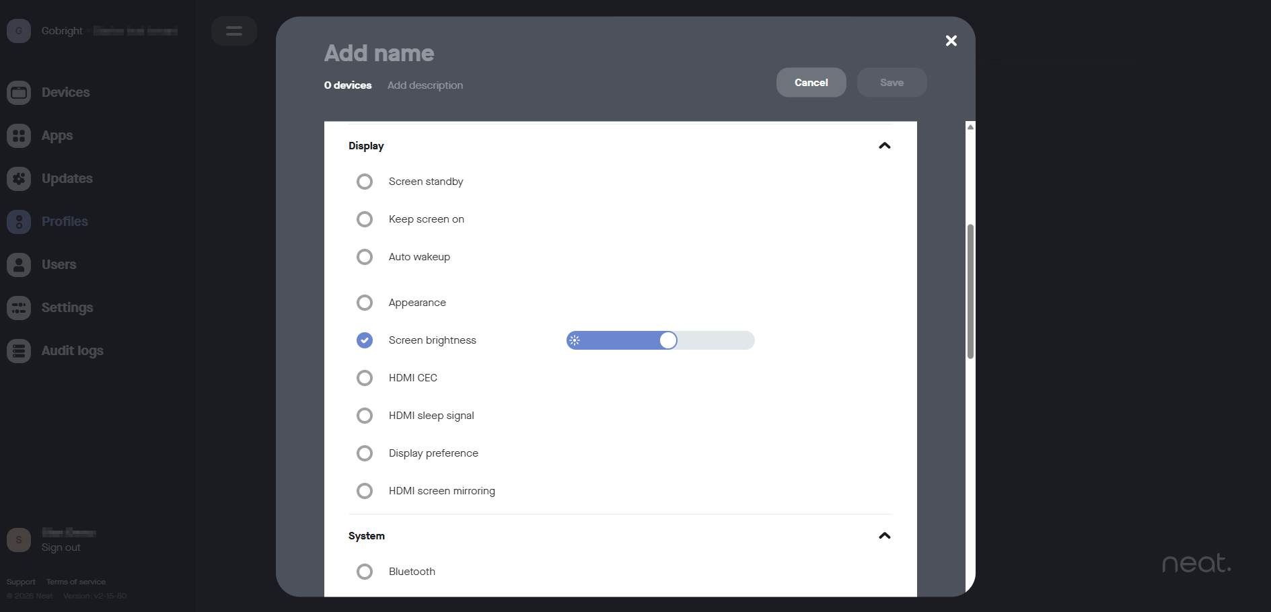The height and width of the screenshot is (612, 1271).
Task: Click the Updates gear icon
Action: click(19, 178)
